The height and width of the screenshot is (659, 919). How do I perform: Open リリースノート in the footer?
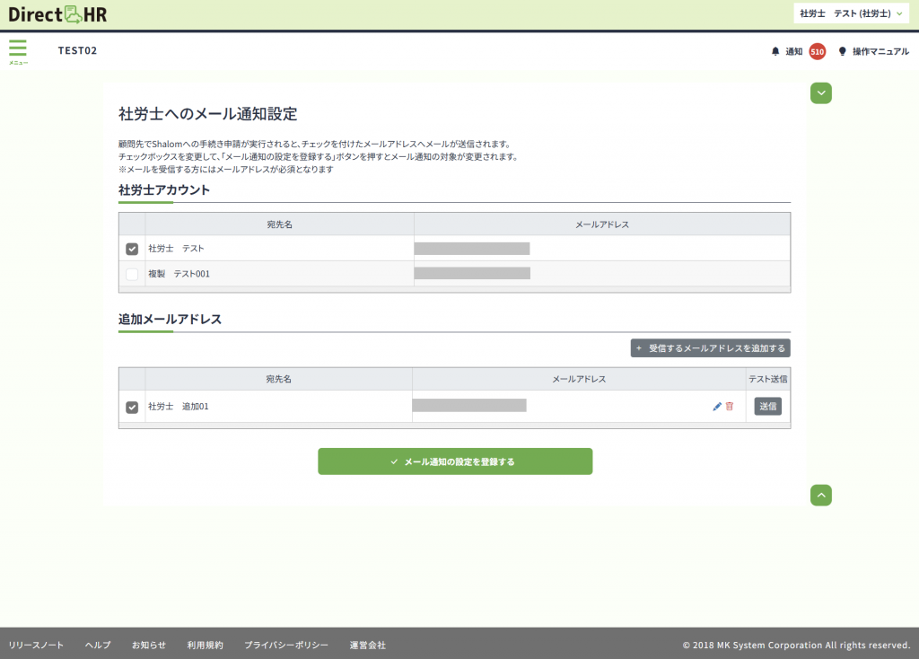[36, 645]
